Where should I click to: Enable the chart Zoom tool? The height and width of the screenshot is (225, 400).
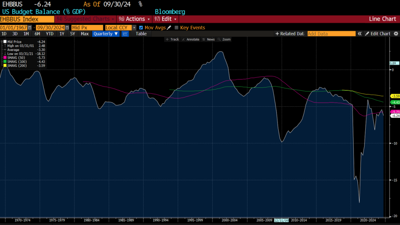pyautogui.click(x=224, y=39)
